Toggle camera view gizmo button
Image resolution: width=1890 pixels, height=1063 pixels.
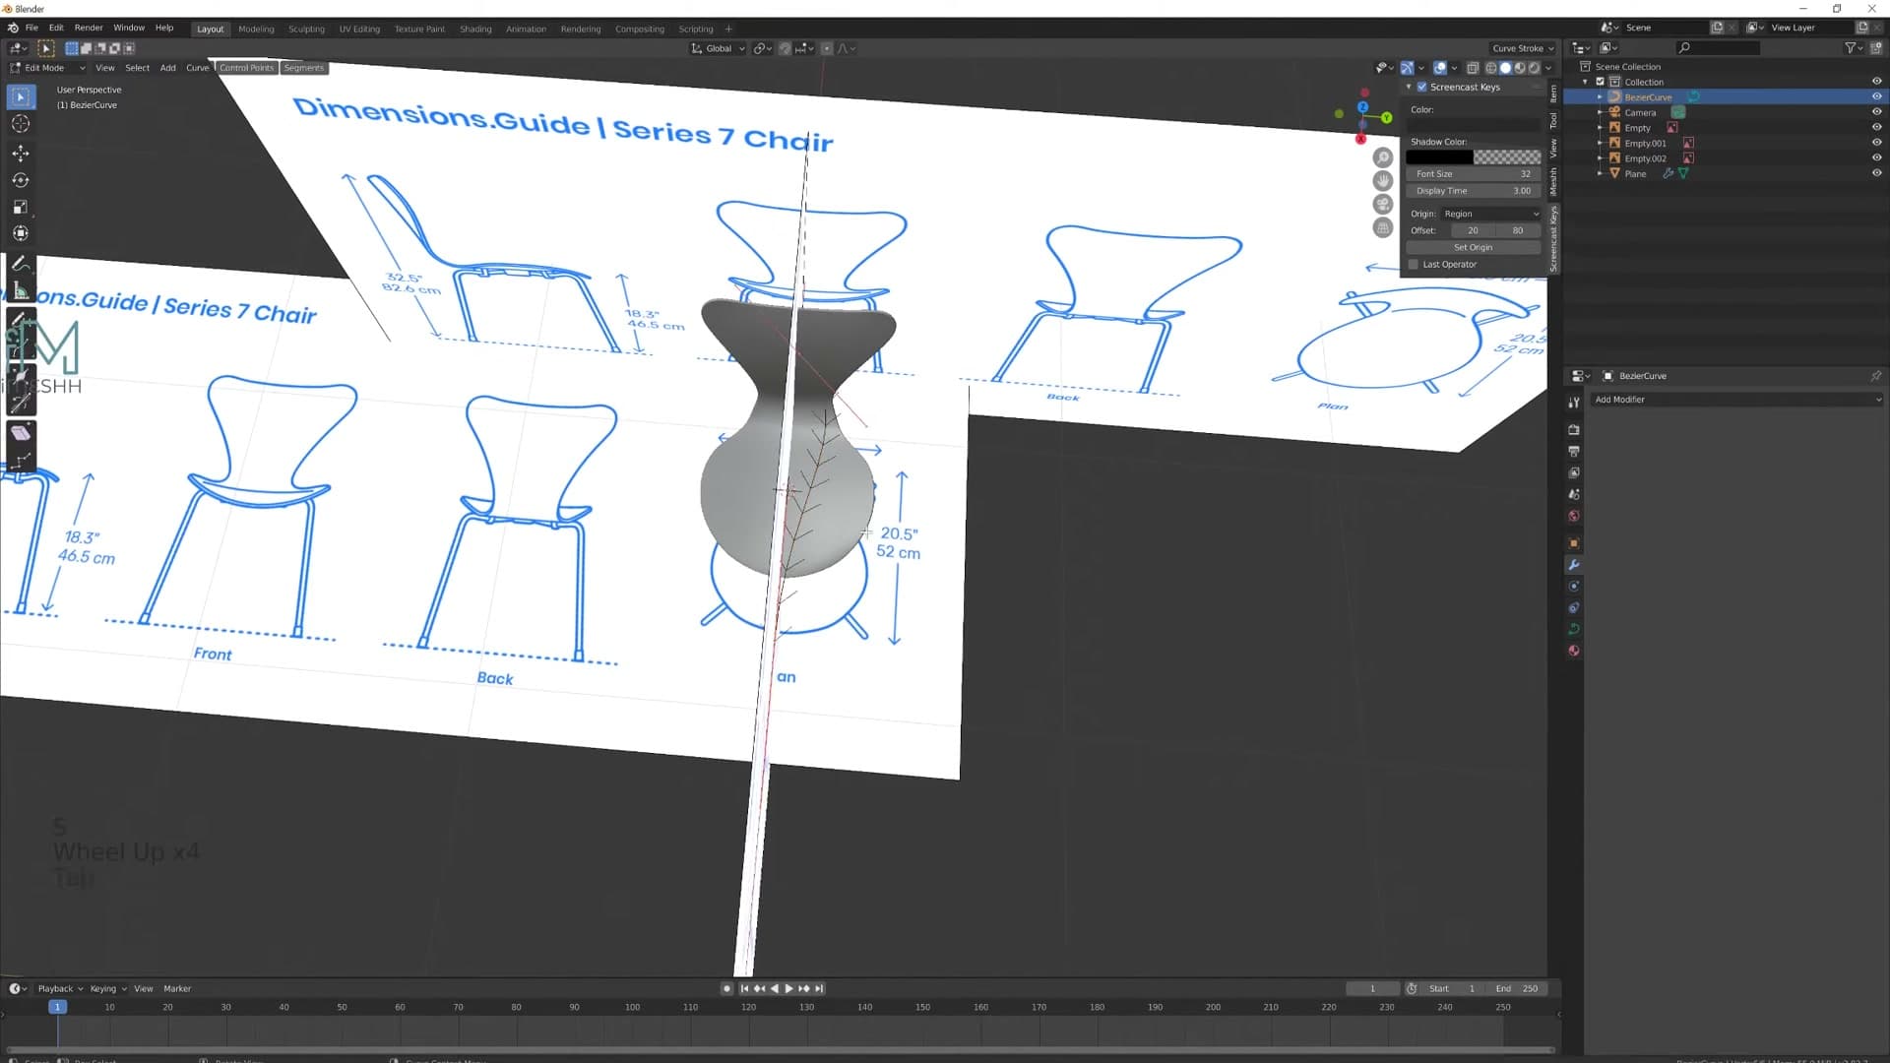click(x=1383, y=205)
